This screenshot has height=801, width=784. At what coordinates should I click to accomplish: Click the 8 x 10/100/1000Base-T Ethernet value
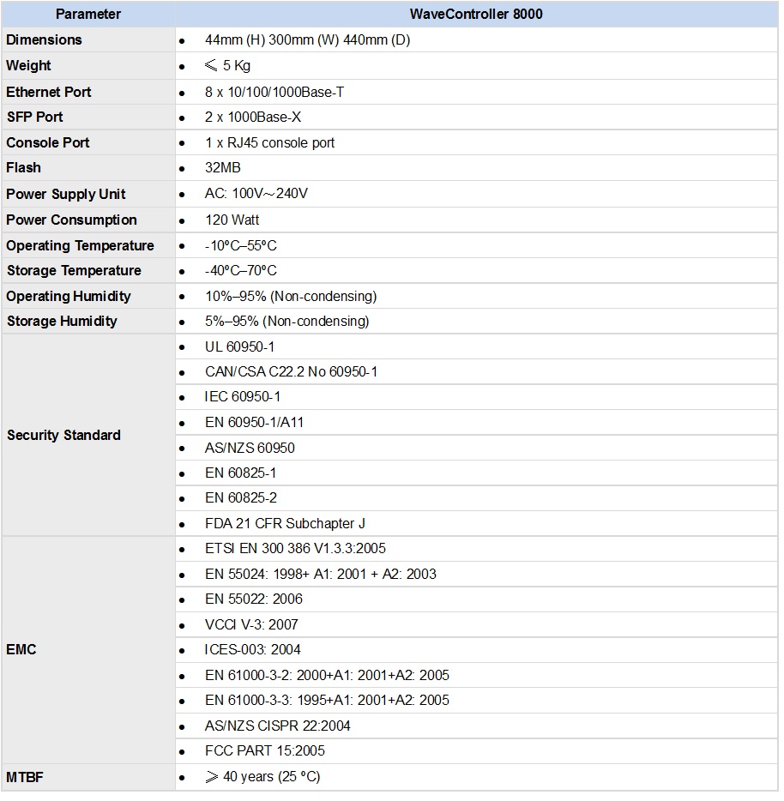tap(274, 92)
